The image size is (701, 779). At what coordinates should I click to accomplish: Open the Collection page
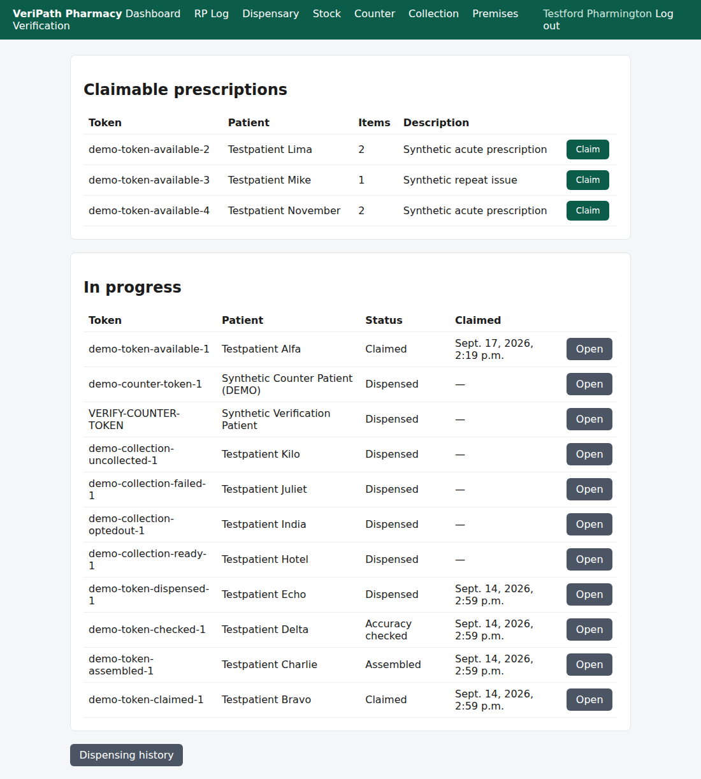(x=433, y=13)
